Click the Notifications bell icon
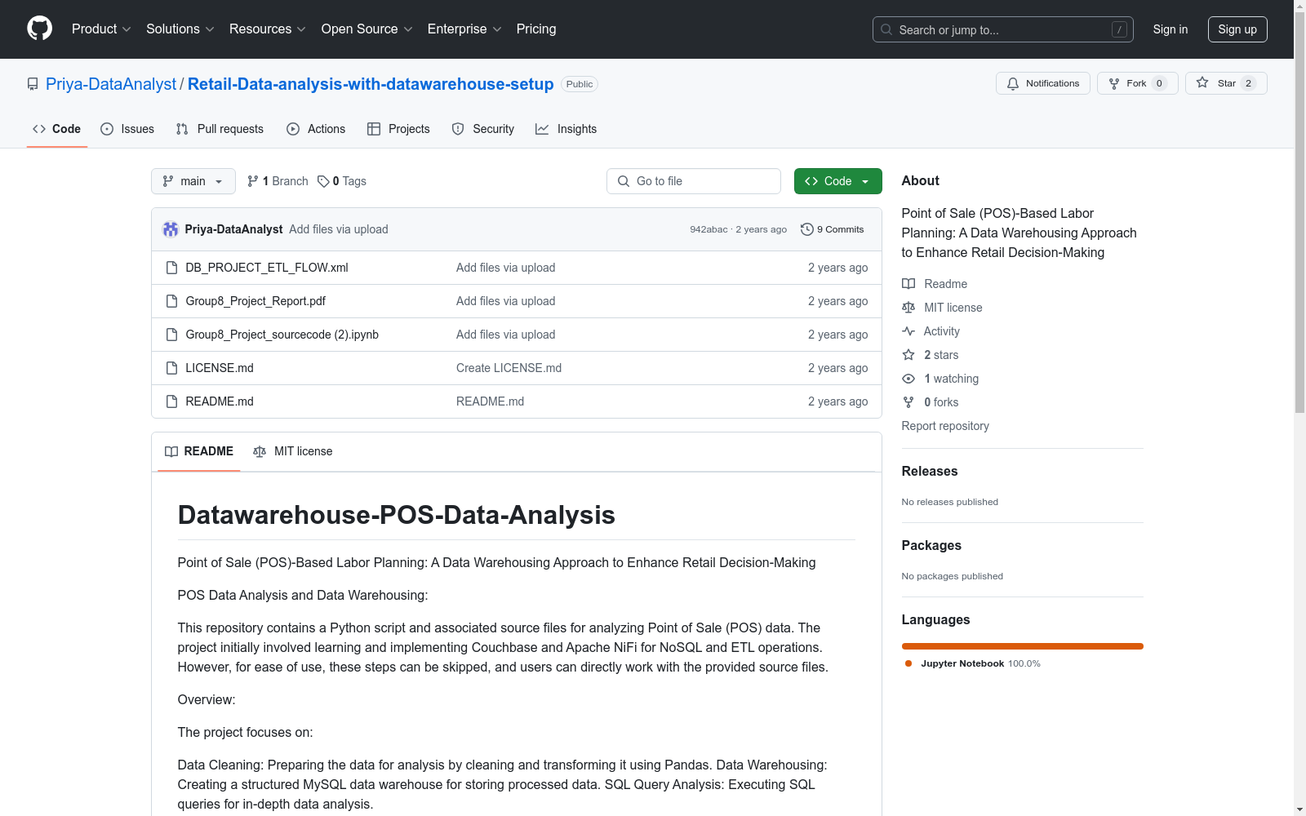This screenshot has width=1306, height=816. point(1013,83)
